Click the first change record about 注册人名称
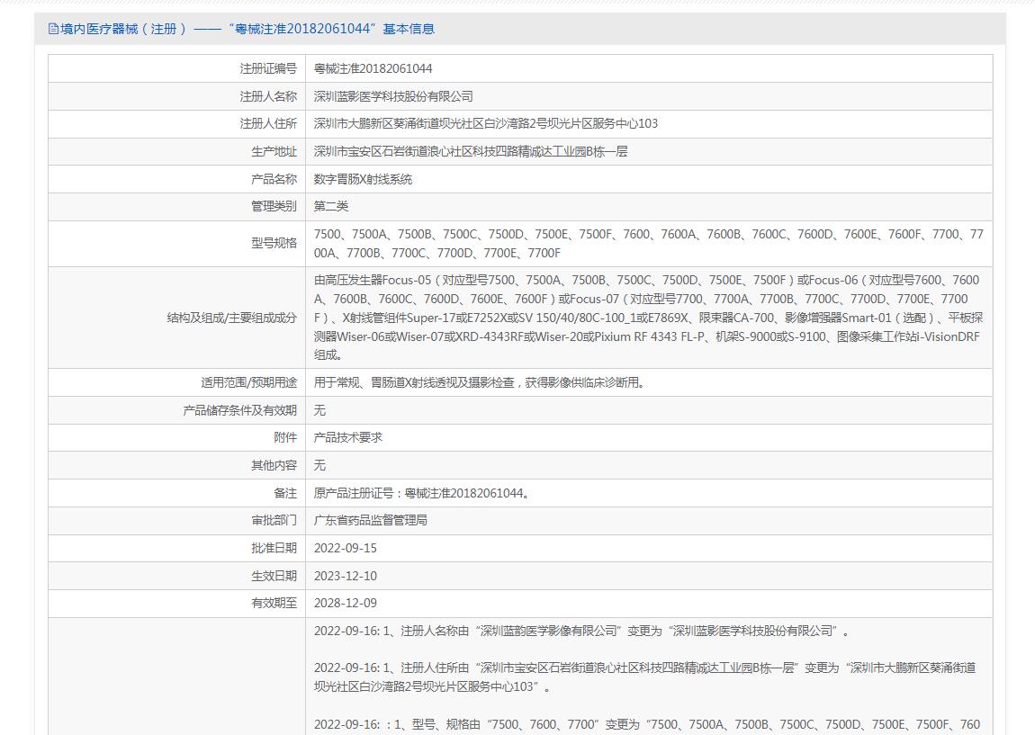The height and width of the screenshot is (735, 1035). (x=580, y=631)
